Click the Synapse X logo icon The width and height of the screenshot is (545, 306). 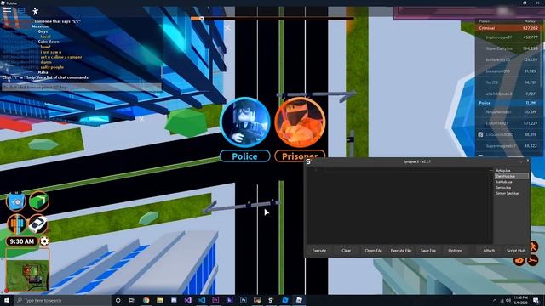coord(308,162)
